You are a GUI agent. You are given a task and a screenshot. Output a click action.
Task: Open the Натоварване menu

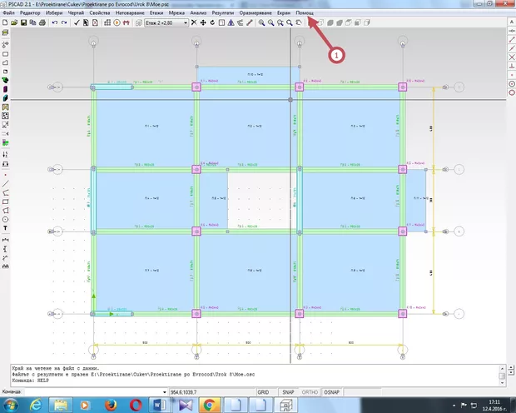129,13
